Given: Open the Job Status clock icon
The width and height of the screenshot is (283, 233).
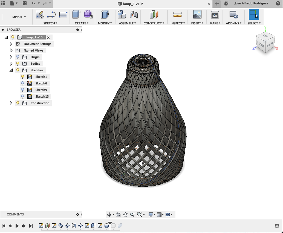Looking at the screenshot, I should 226,3.
